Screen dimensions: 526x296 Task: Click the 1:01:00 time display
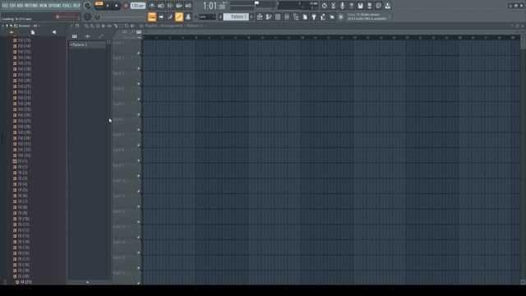[x=215, y=6]
